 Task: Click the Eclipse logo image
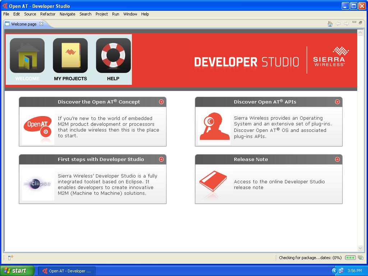point(37,184)
